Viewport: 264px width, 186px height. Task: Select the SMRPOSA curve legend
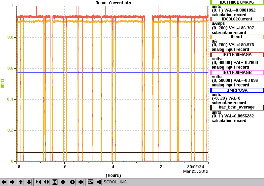(x=237, y=90)
